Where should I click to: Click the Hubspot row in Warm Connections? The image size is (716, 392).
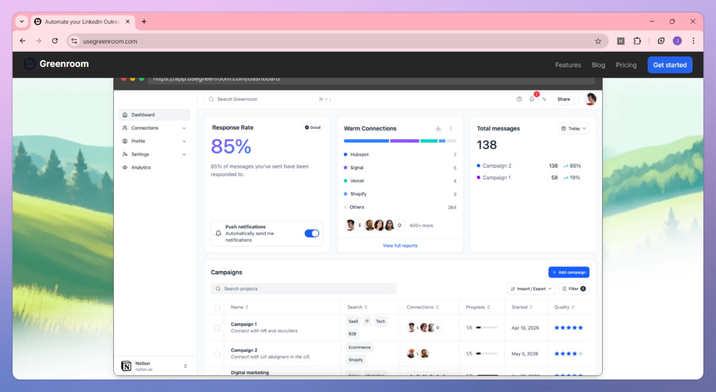[400, 155]
